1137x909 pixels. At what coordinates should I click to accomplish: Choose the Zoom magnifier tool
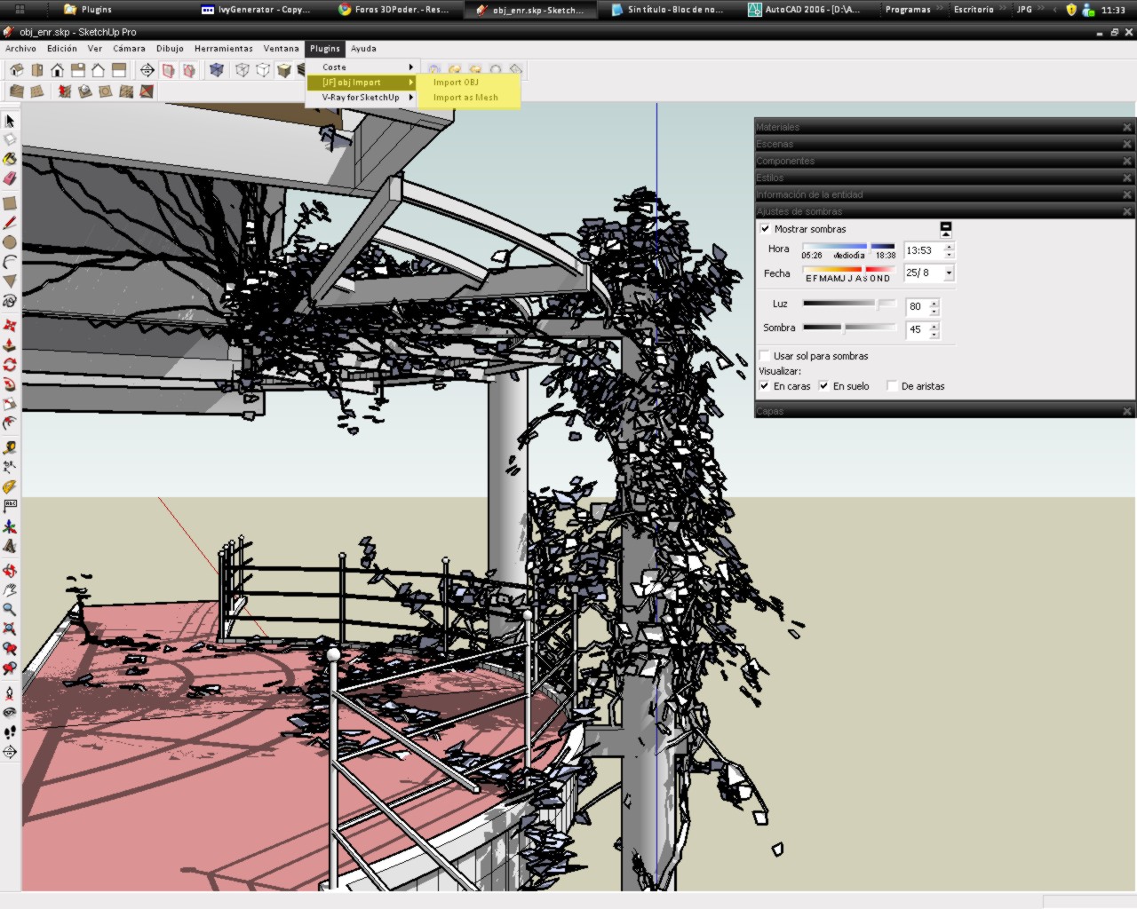(10, 610)
